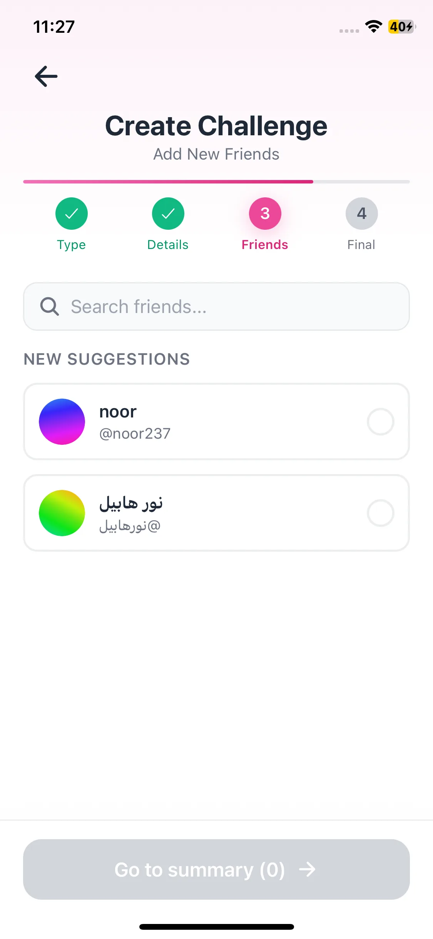Tap the battery indicator icon
Image resolution: width=433 pixels, height=939 pixels.
(x=401, y=27)
